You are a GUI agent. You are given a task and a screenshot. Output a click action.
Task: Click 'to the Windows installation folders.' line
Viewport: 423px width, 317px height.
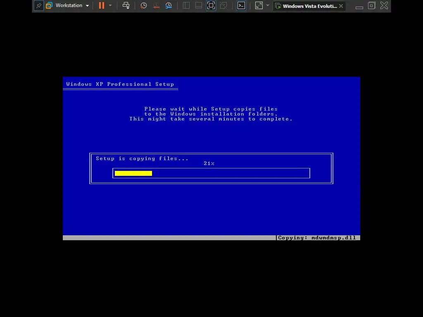pyautogui.click(x=211, y=114)
